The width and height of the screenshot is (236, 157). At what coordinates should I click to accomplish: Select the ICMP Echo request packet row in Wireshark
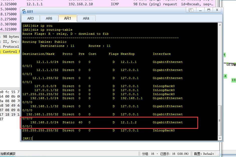(108, 4)
